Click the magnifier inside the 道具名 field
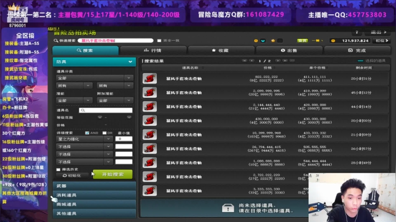396x222 pixels. (x=83, y=110)
